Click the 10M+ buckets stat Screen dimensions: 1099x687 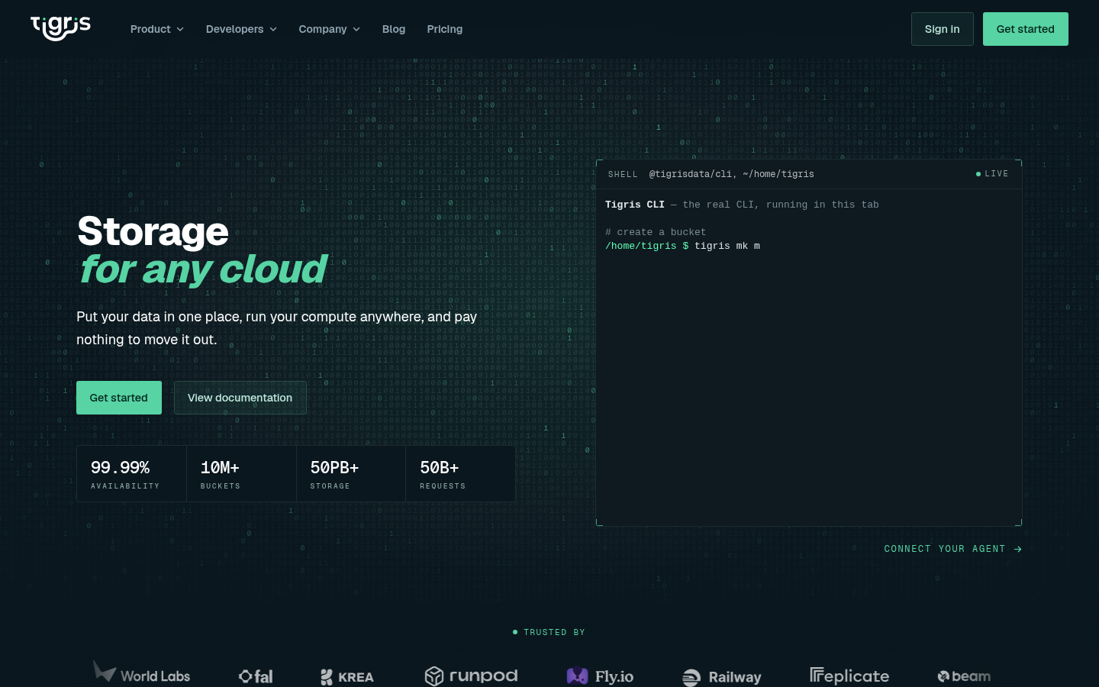pos(241,474)
